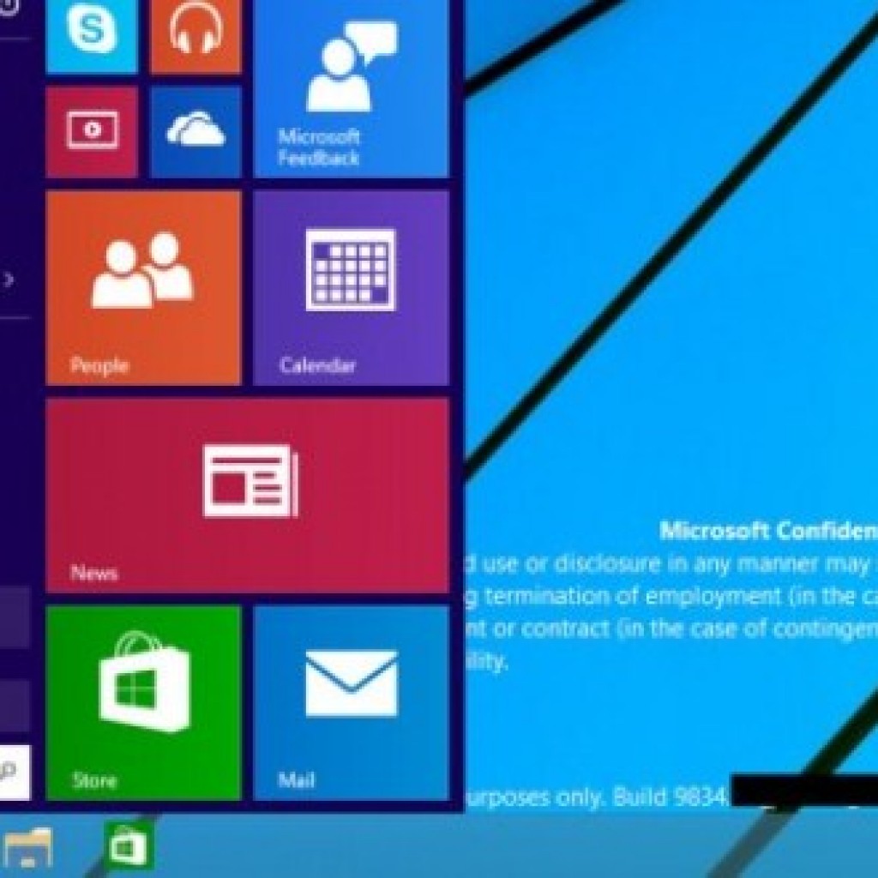Open the Music headphones tile

point(196,36)
